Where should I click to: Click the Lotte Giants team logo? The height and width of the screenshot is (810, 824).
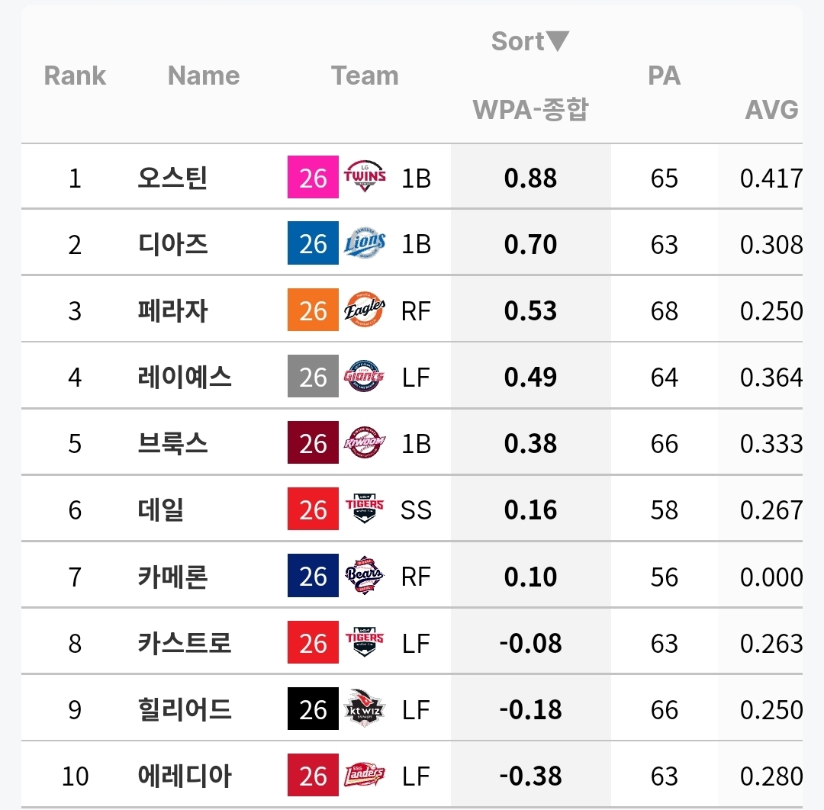coord(365,376)
